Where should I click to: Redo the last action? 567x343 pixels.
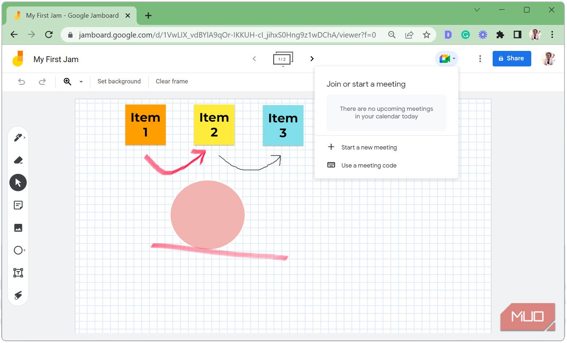(x=42, y=82)
